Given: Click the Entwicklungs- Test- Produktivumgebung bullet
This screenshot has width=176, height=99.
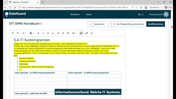Looking at the screenshot, I should coord(36,67).
